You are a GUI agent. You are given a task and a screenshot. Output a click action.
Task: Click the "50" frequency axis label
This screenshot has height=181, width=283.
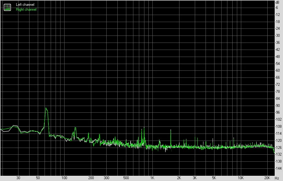[x=38, y=178]
